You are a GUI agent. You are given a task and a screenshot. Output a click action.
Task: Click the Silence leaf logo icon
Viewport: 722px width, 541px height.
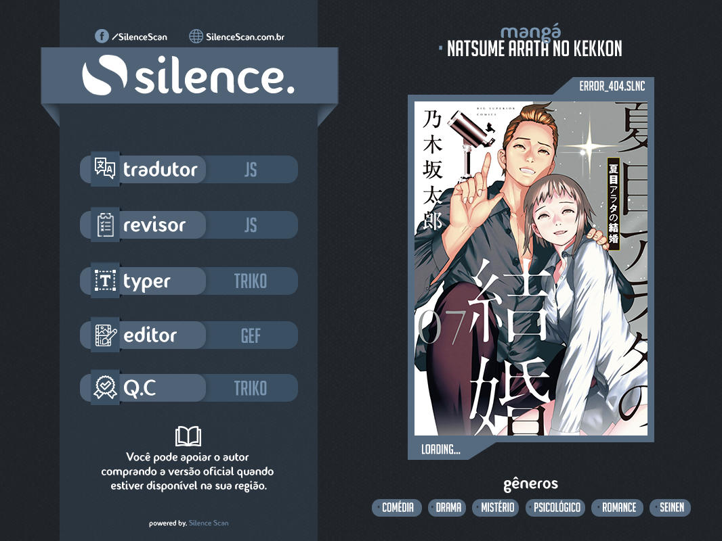[104, 75]
